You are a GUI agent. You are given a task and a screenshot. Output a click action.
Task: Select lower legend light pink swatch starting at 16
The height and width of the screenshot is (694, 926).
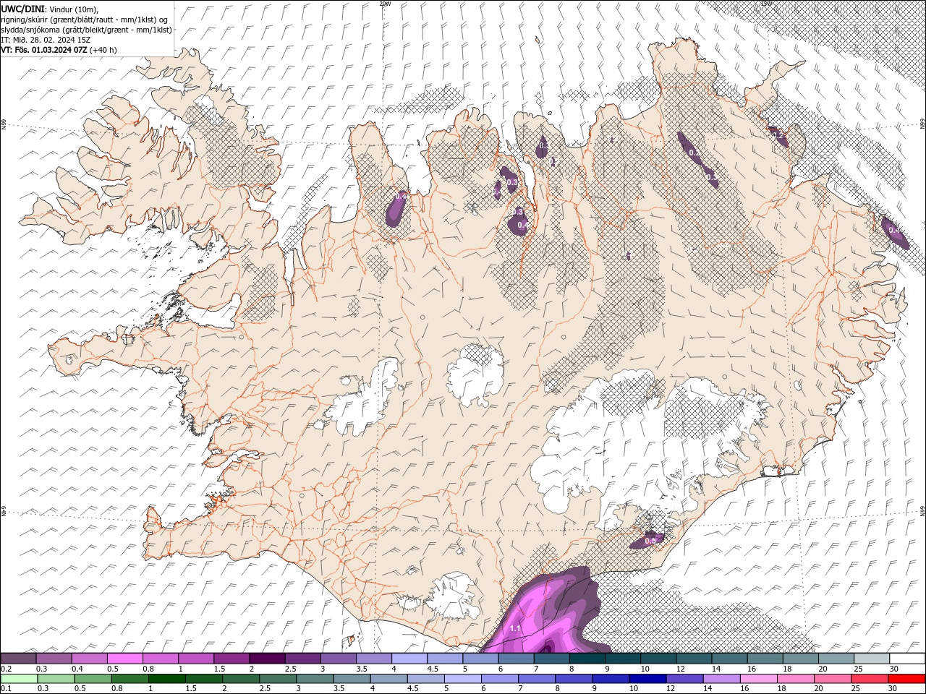point(759,679)
